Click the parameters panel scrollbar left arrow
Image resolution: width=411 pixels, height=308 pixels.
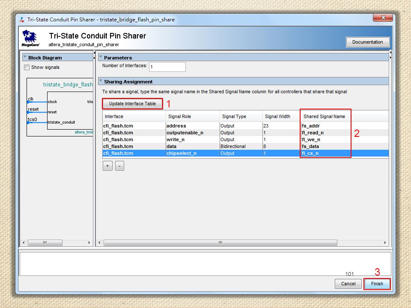(x=99, y=243)
